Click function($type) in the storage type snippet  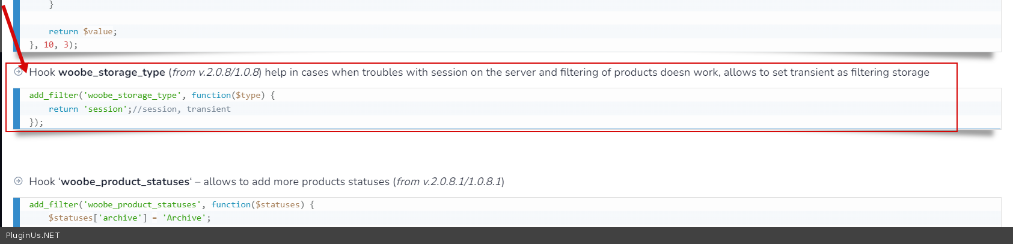click(228, 95)
